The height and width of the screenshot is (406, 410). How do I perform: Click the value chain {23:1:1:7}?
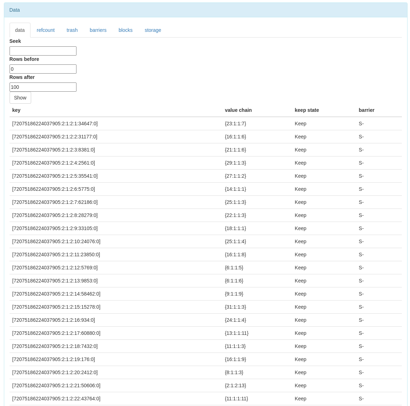235,124
